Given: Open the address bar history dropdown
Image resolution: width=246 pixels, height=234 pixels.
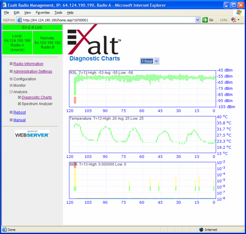Looking at the screenshot, I should pyautogui.click(x=197, y=20).
